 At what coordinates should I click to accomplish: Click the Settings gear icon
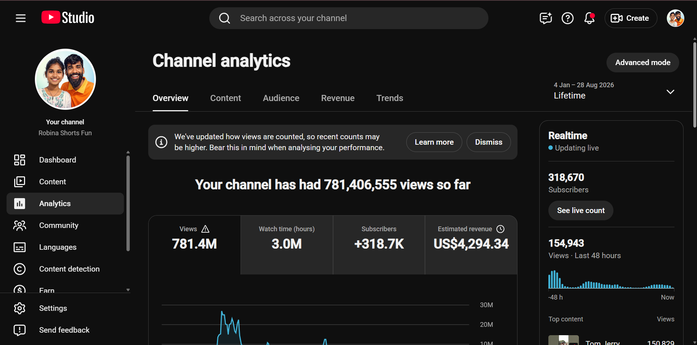tap(20, 308)
